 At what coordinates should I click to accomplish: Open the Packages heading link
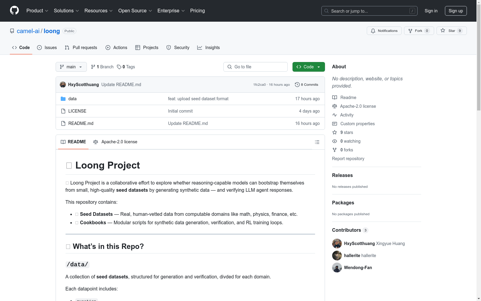pyautogui.click(x=343, y=203)
